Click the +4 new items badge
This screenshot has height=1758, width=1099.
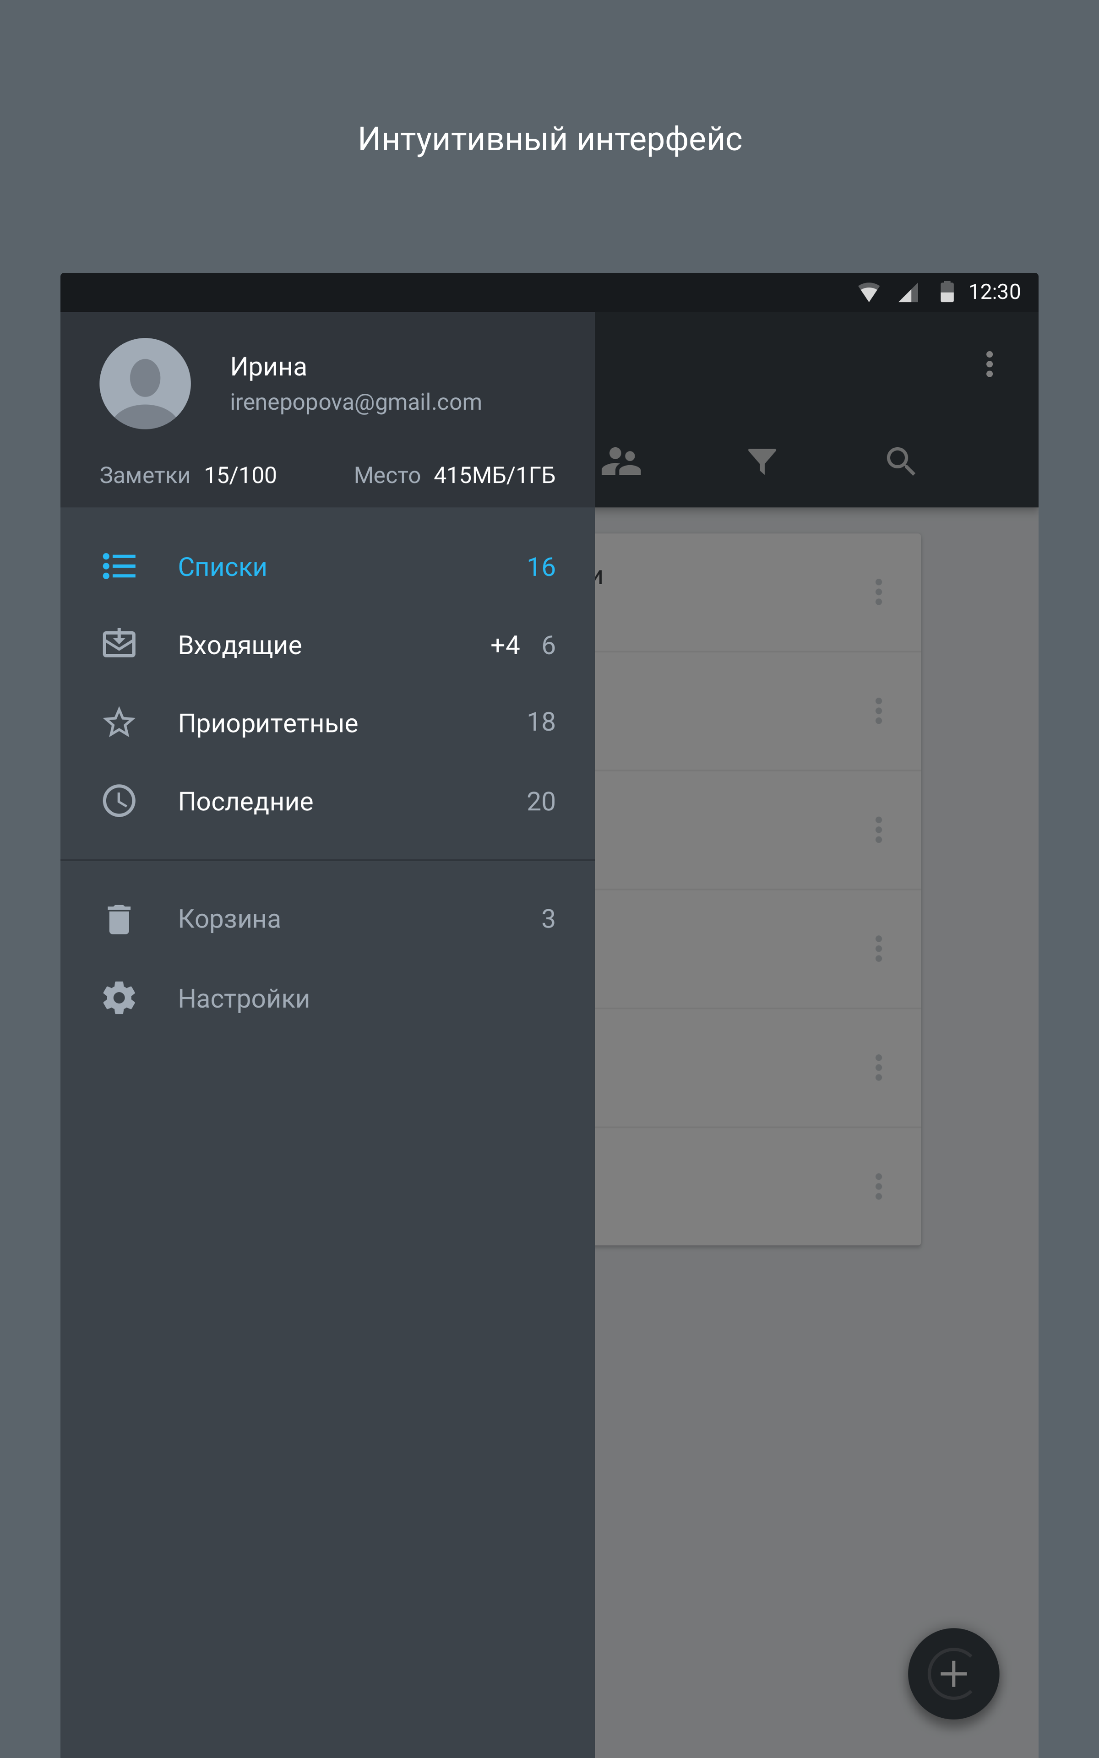(x=505, y=645)
